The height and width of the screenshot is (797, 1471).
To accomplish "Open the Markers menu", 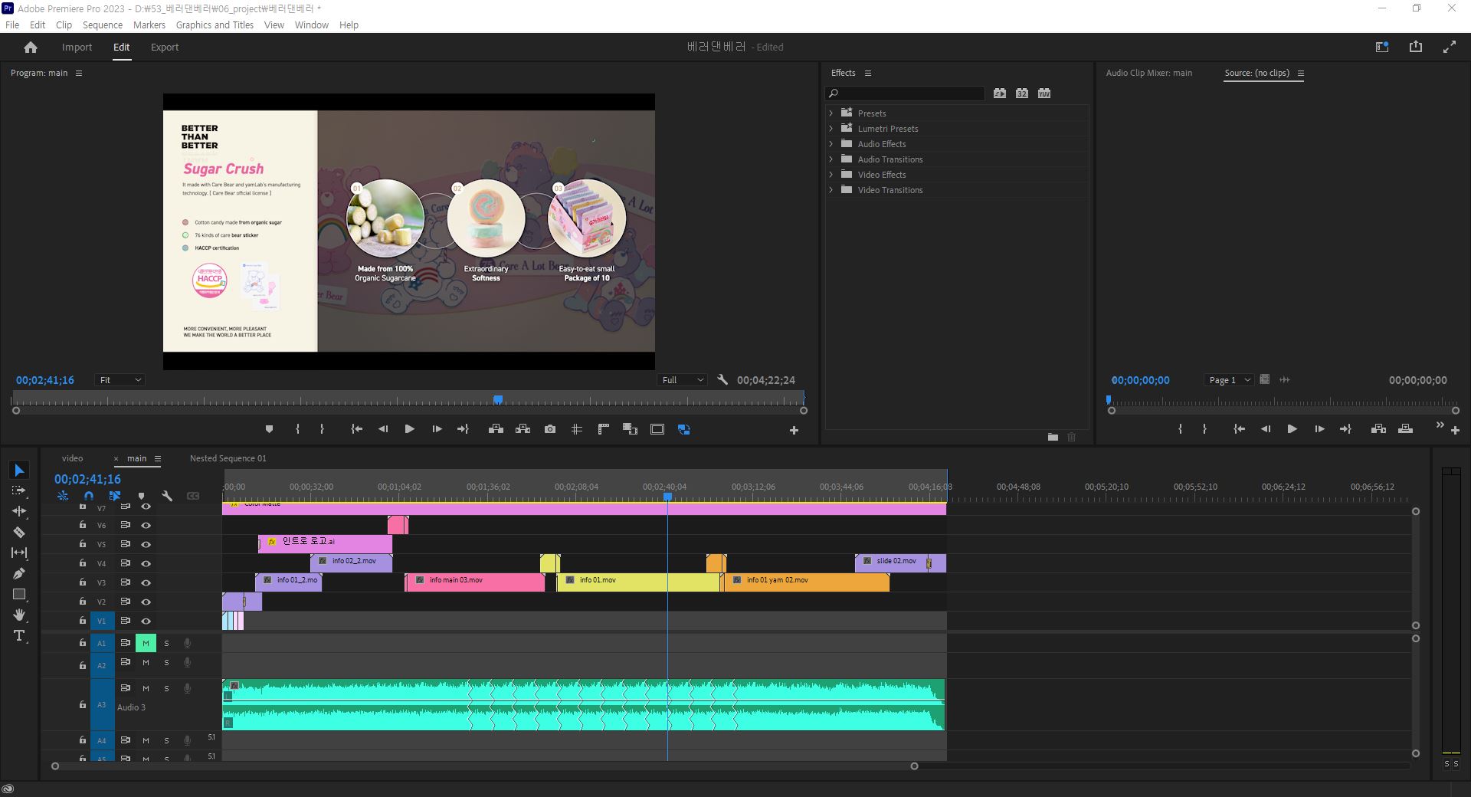I will click(x=149, y=25).
